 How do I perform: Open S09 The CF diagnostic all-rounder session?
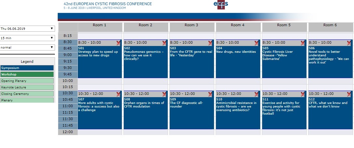192,113
